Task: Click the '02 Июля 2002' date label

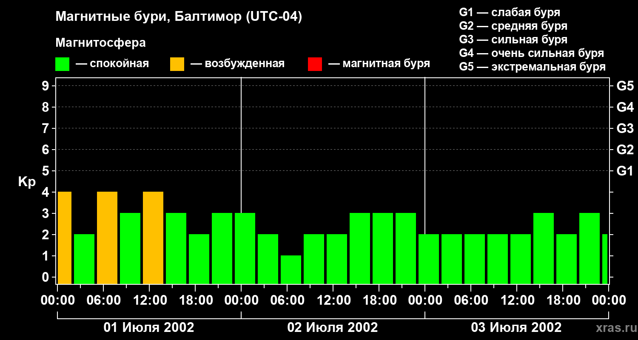Action: [x=333, y=327]
